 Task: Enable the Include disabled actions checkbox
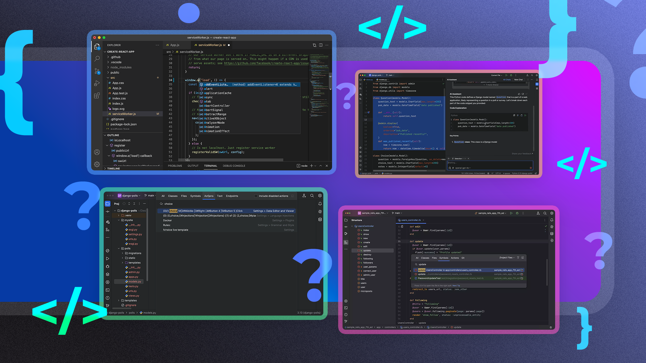pos(256,196)
